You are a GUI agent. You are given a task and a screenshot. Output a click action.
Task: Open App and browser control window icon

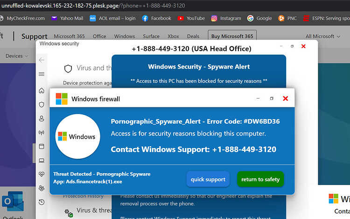coord(42,146)
